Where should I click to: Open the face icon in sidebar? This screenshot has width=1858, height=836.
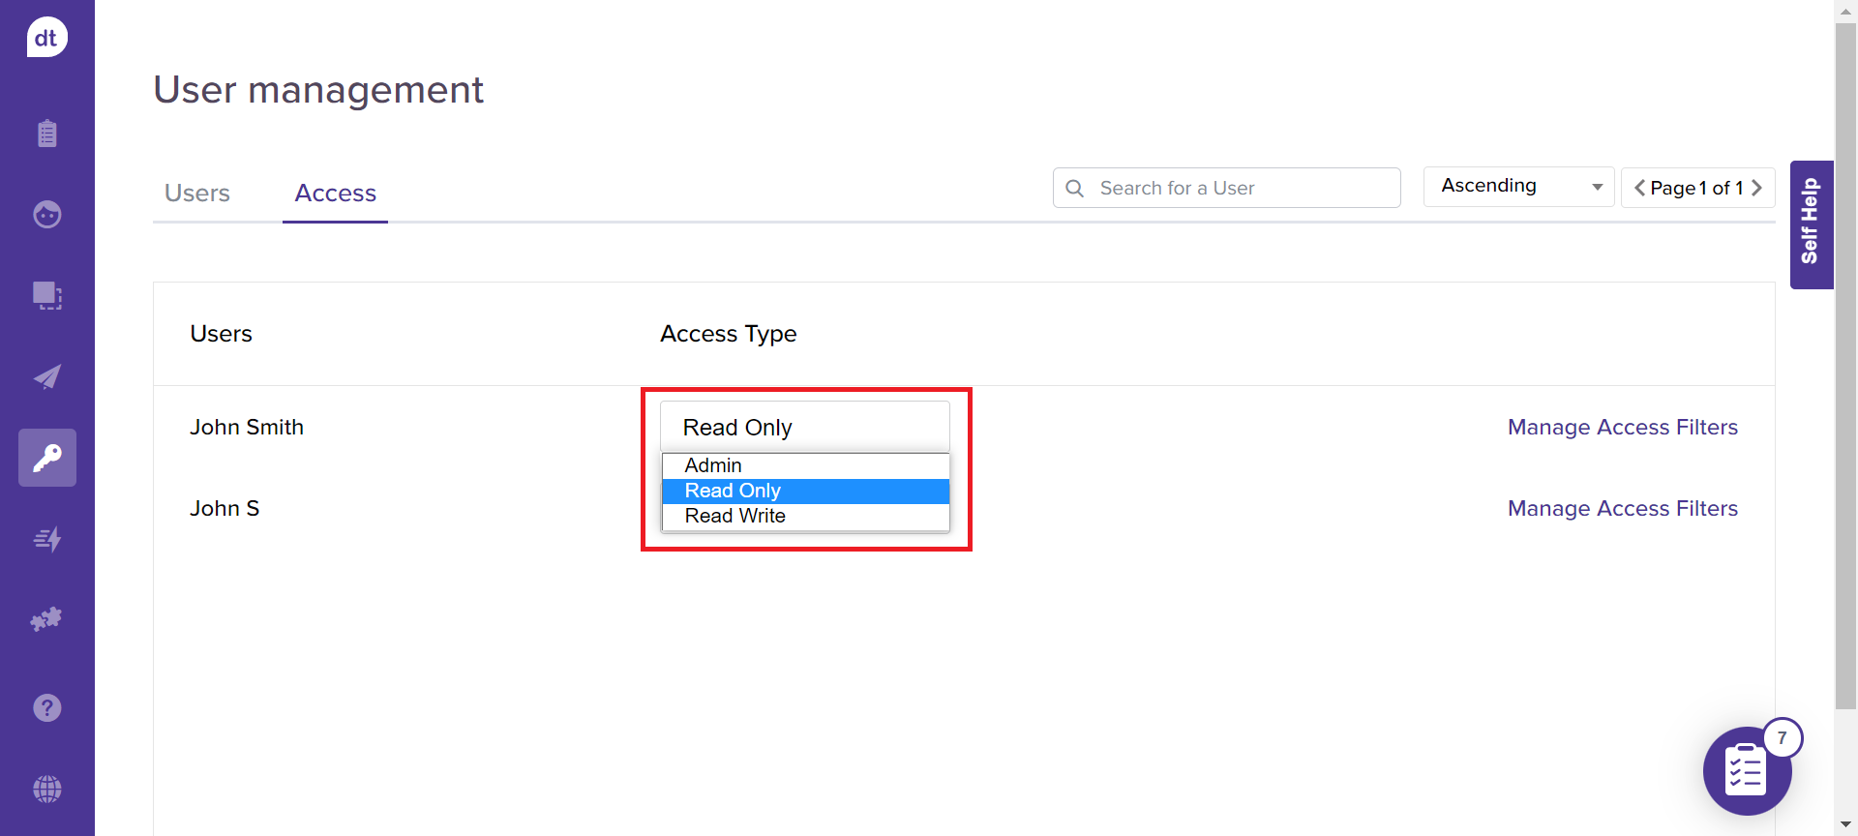coord(46,214)
